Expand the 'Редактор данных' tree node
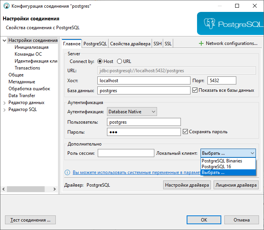264x230 pixels. pyautogui.click(x=5, y=103)
